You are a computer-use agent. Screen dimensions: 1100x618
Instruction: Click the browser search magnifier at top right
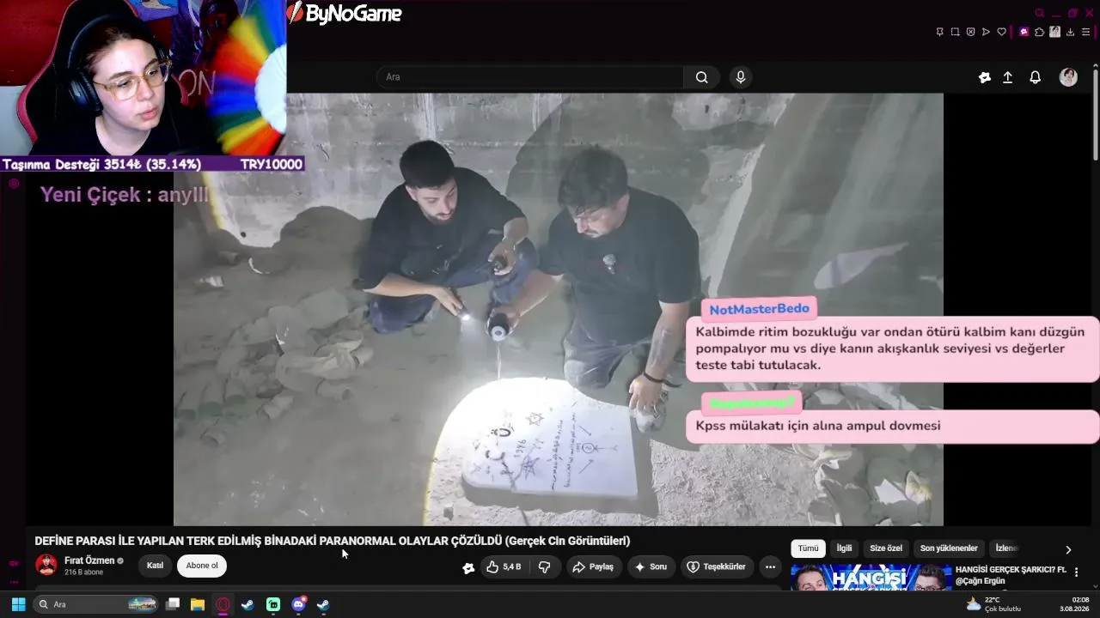pos(1039,13)
